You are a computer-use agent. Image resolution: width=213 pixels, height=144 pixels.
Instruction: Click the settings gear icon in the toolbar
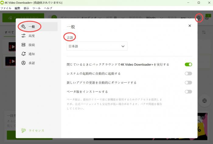199,18
